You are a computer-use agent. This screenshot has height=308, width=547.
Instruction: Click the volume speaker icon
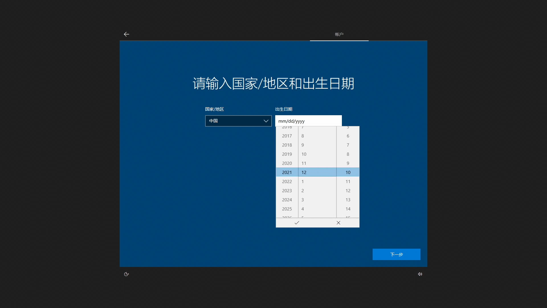click(420, 274)
